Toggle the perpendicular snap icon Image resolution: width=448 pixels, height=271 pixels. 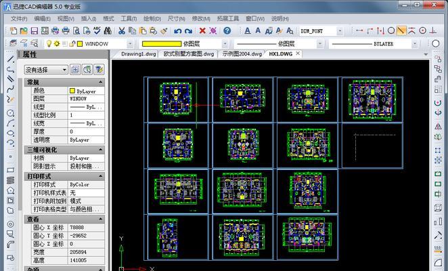[x=433, y=30]
